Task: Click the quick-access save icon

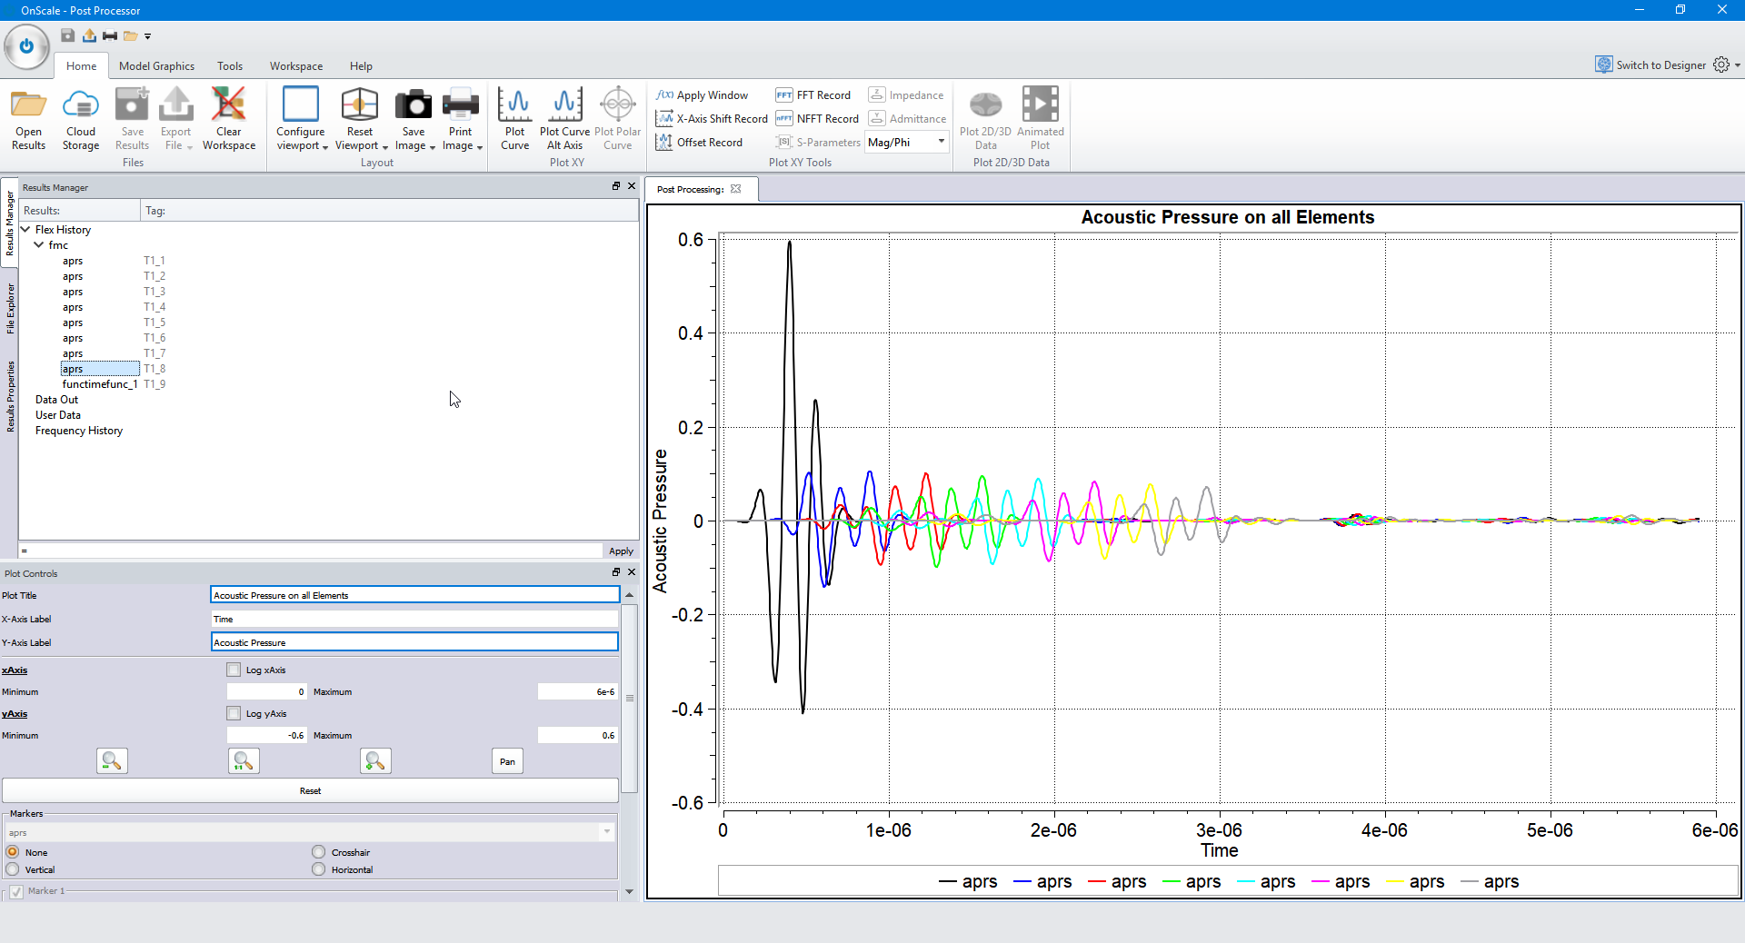Action: 68,35
